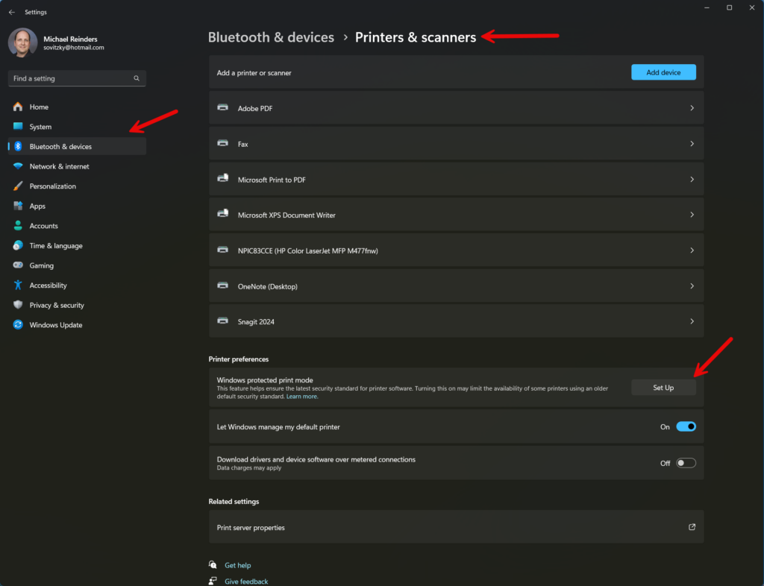
Task: Expand the Adobe PDF chevron
Action: pos(692,108)
